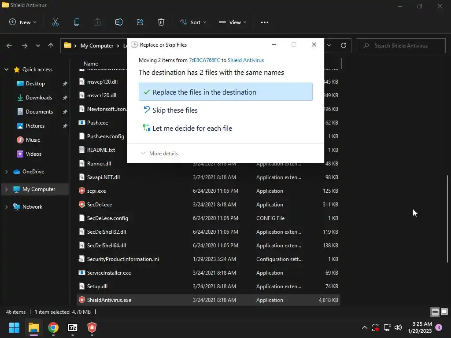
Task: Select Downloads in Quick access
Action: pos(39,98)
